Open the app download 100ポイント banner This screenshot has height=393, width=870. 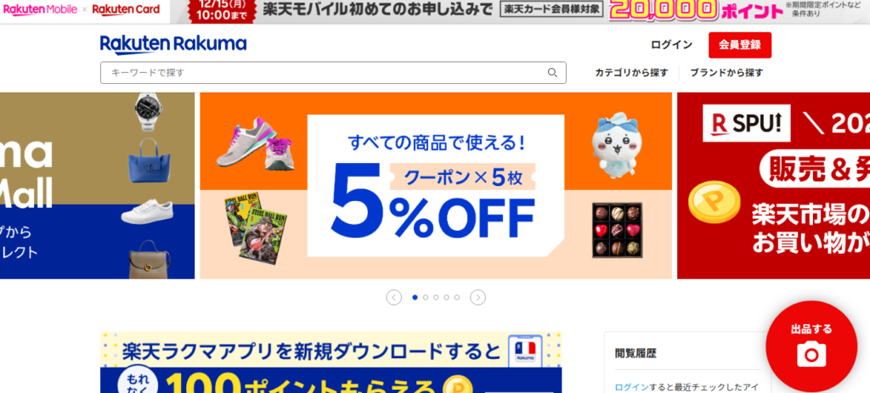(x=330, y=362)
